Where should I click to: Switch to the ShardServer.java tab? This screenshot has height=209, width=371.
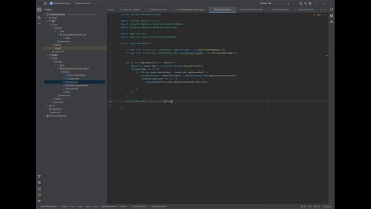tap(157, 10)
